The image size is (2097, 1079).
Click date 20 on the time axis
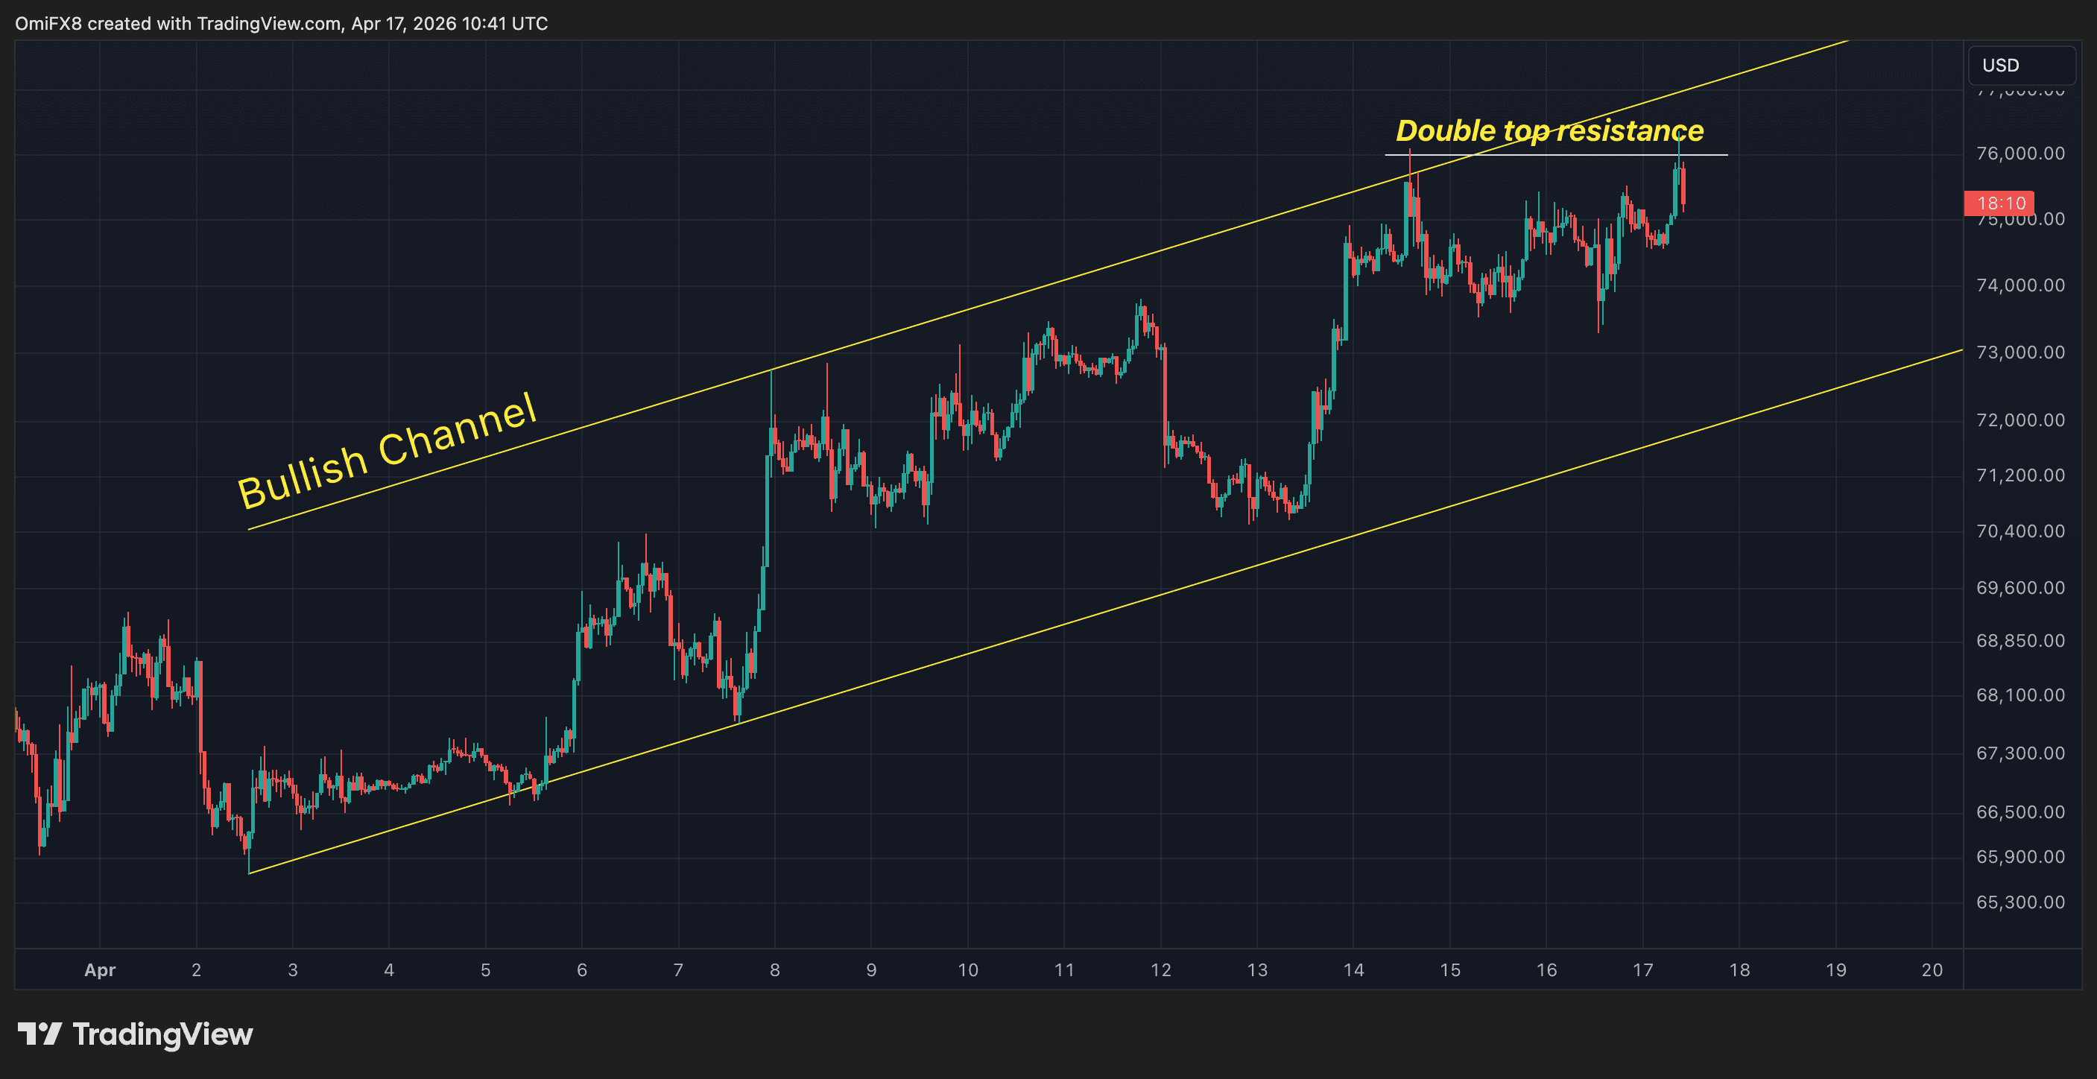(x=1932, y=970)
